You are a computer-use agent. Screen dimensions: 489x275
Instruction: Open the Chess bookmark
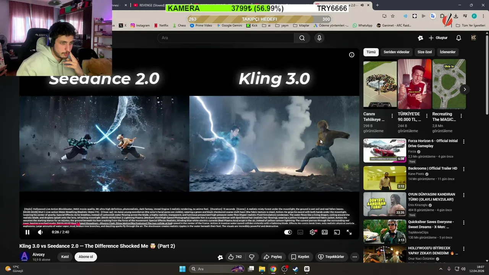179,26
